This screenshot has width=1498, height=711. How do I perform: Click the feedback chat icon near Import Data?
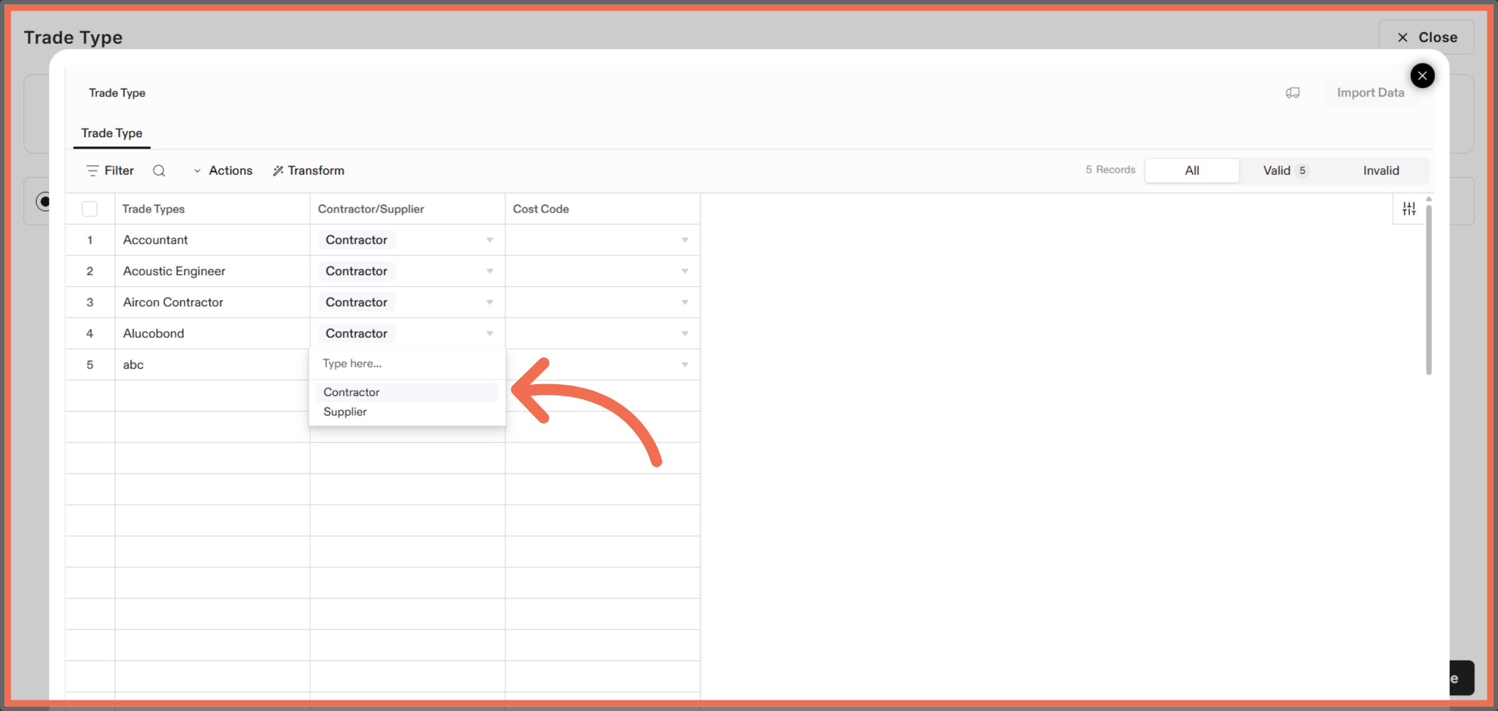pos(1293,93)
